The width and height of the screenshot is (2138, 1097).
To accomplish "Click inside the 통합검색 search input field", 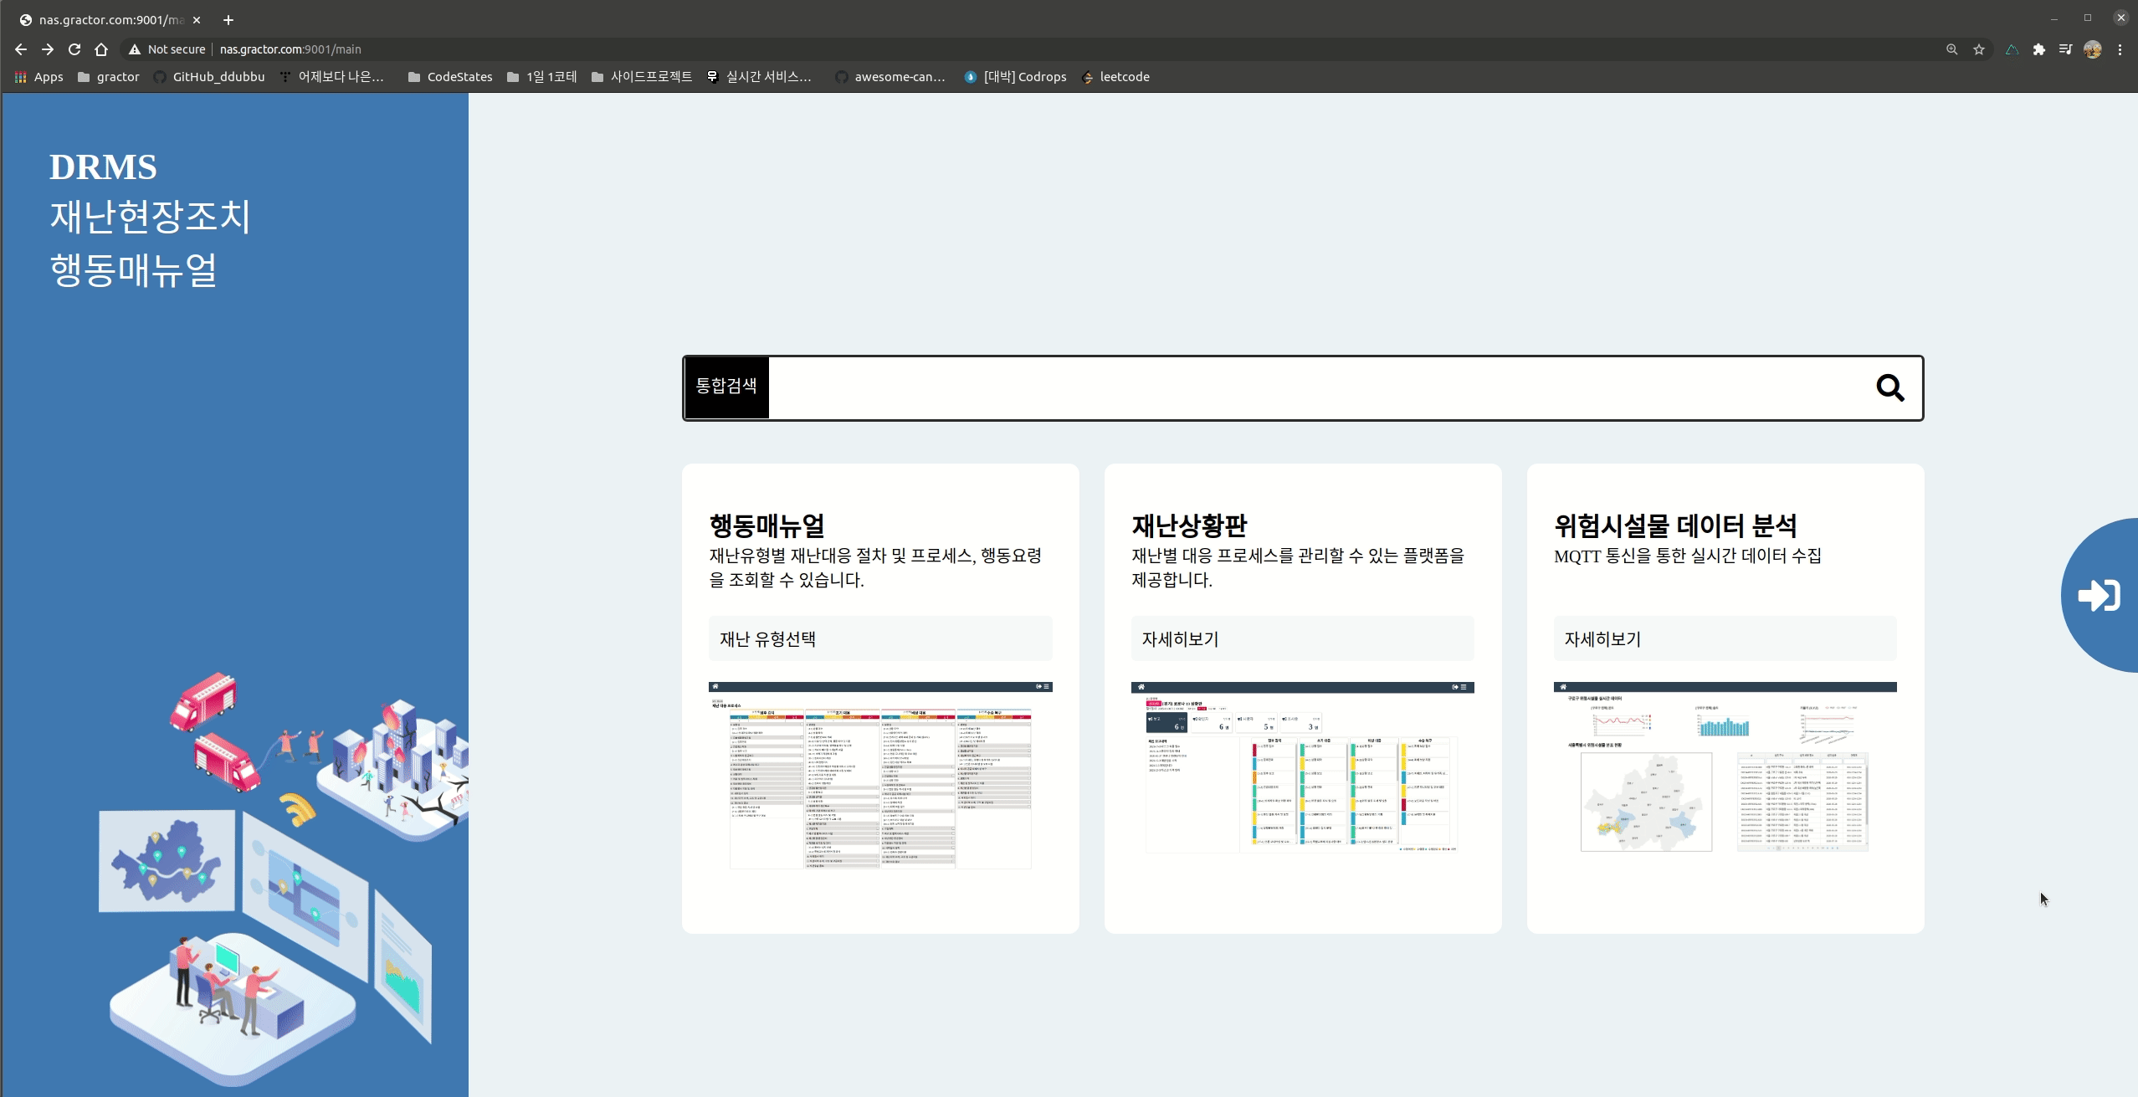I will click(1322, 387).
